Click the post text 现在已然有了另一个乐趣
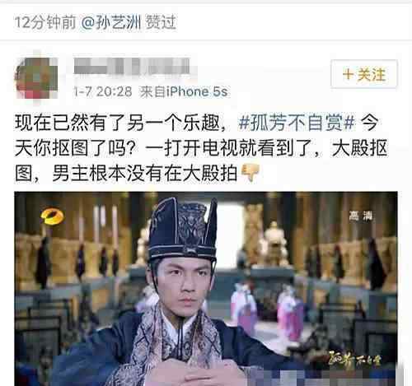Image resolution: width=412 pixels, height=386 pixels. 117,123
